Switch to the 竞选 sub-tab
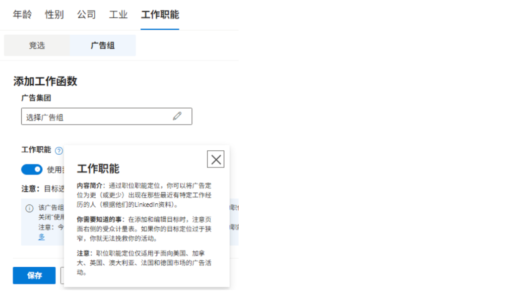Screen dimensions: 508x296 click(x=37, y=46)
